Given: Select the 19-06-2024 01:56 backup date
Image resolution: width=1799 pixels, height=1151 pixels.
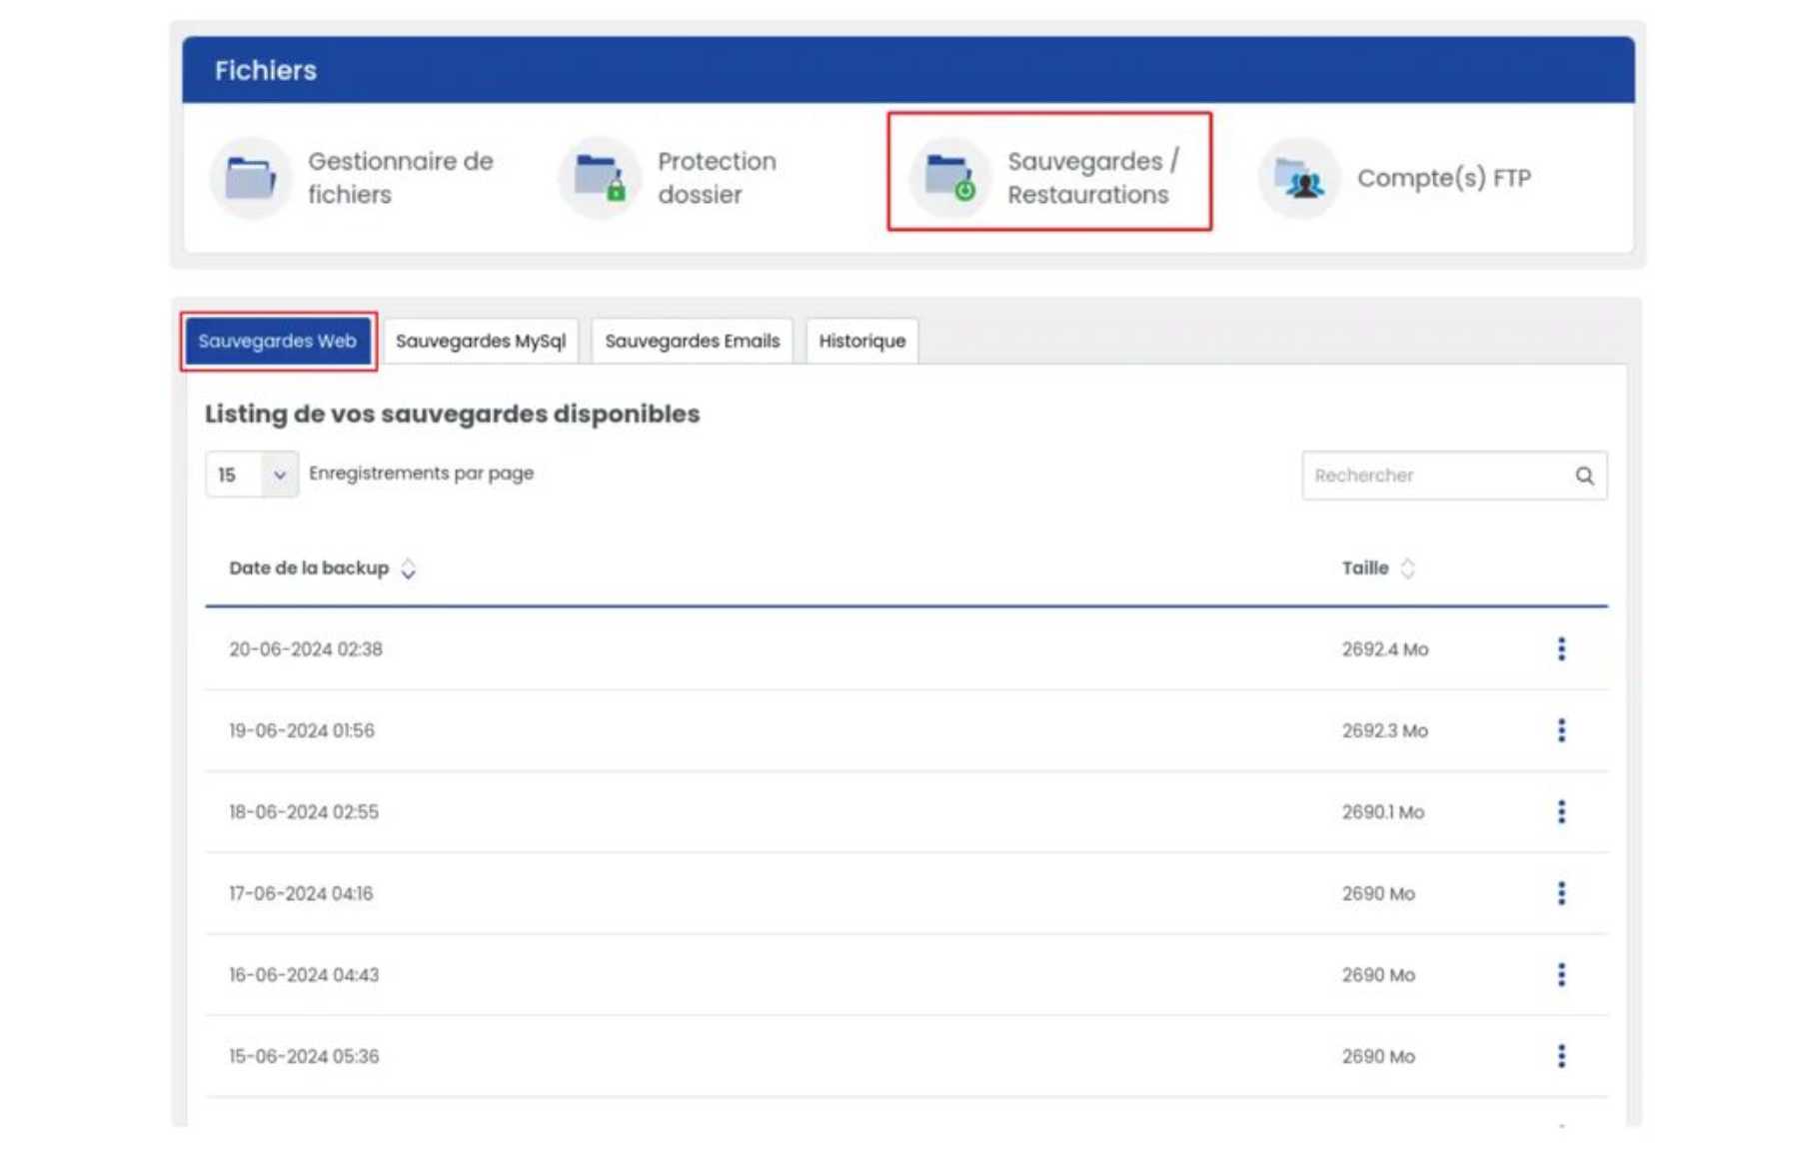Looking at the screenshot, I should [x=302, y=730].
